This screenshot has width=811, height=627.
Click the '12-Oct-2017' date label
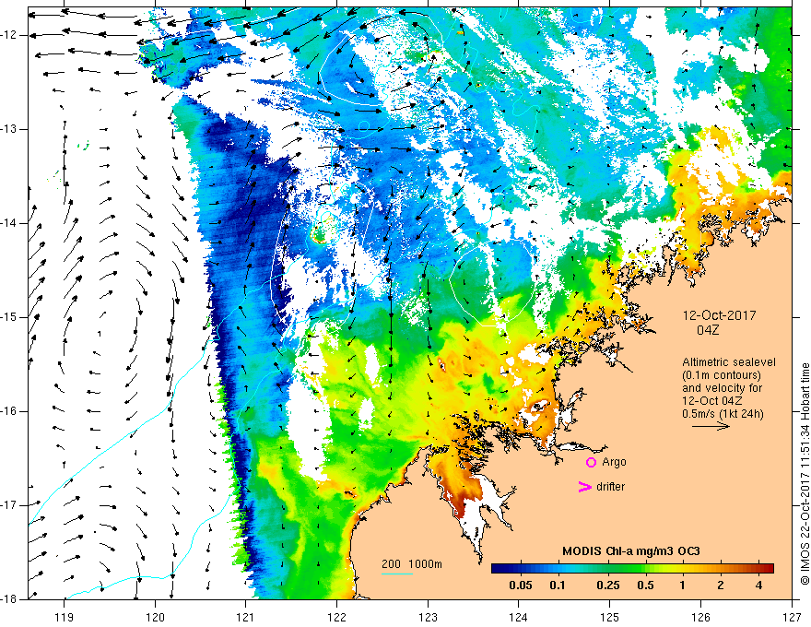[719, 315]
